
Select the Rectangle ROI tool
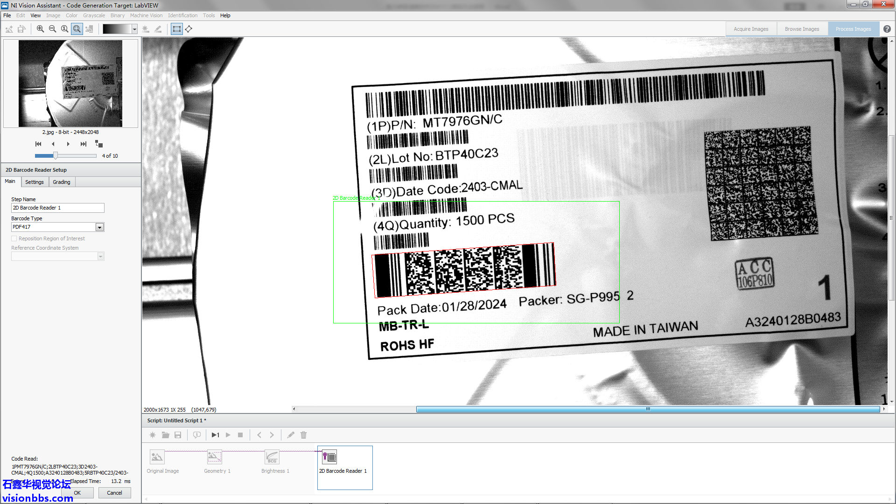click(x=176, y=29)
